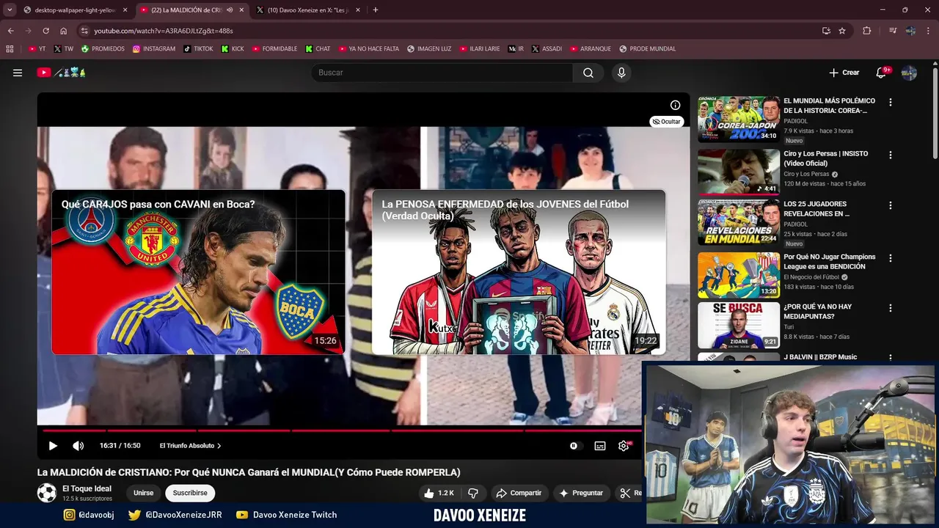Screen dimensions: 939x528
Task: Open options for EL MUNDIAL MÁS POLÉMICO video
Action: (x=891, y=103)
